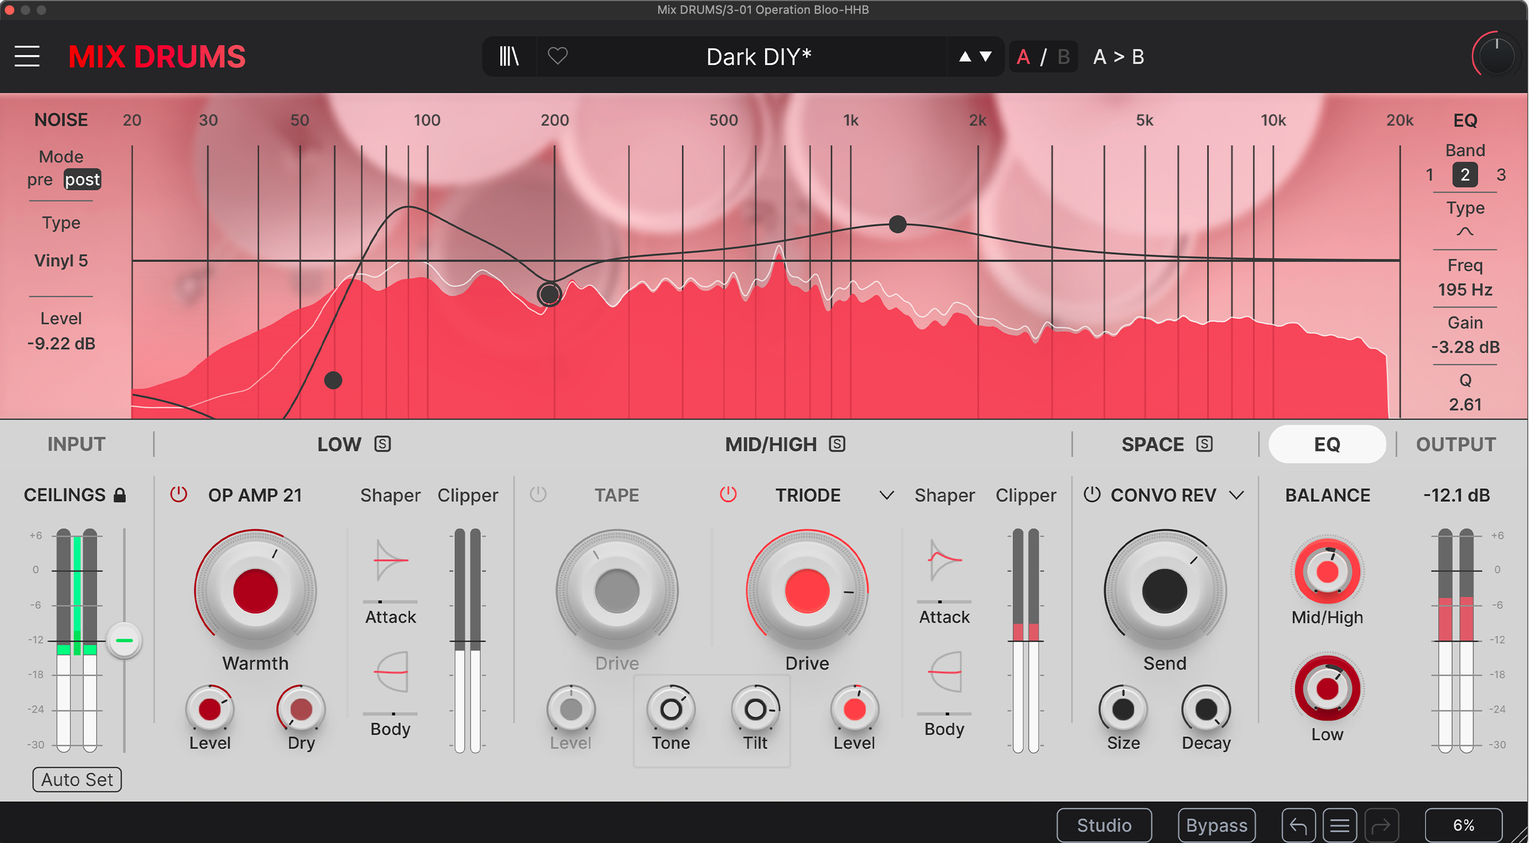The image size is (1529, 843).
Task: Solo the SPACE section
Action: [x=1204, y=444]
